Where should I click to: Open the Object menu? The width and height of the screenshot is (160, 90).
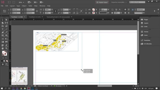pyautogui.click(x=24, y=6)
